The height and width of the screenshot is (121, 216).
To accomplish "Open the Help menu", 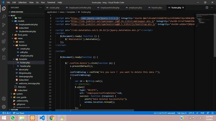I will [x=60, y=2].
